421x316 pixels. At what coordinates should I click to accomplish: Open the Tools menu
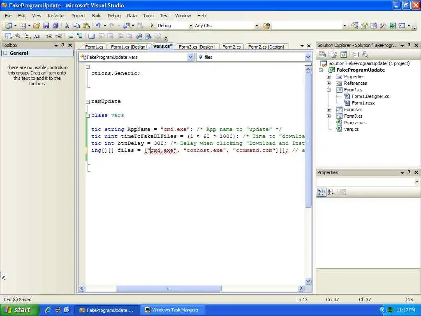point(148,16)
